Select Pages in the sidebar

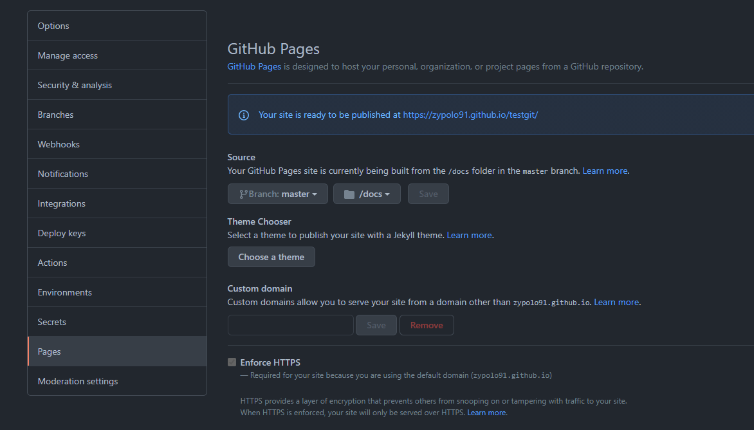tap(117, 351)
